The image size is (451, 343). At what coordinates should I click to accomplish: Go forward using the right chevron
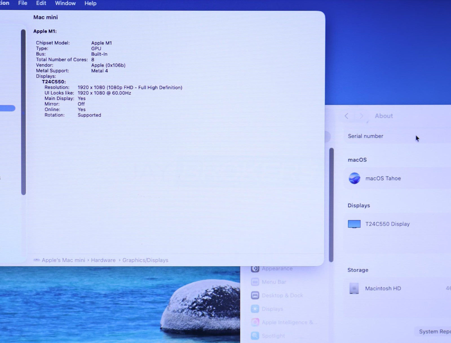pos(361,116)
